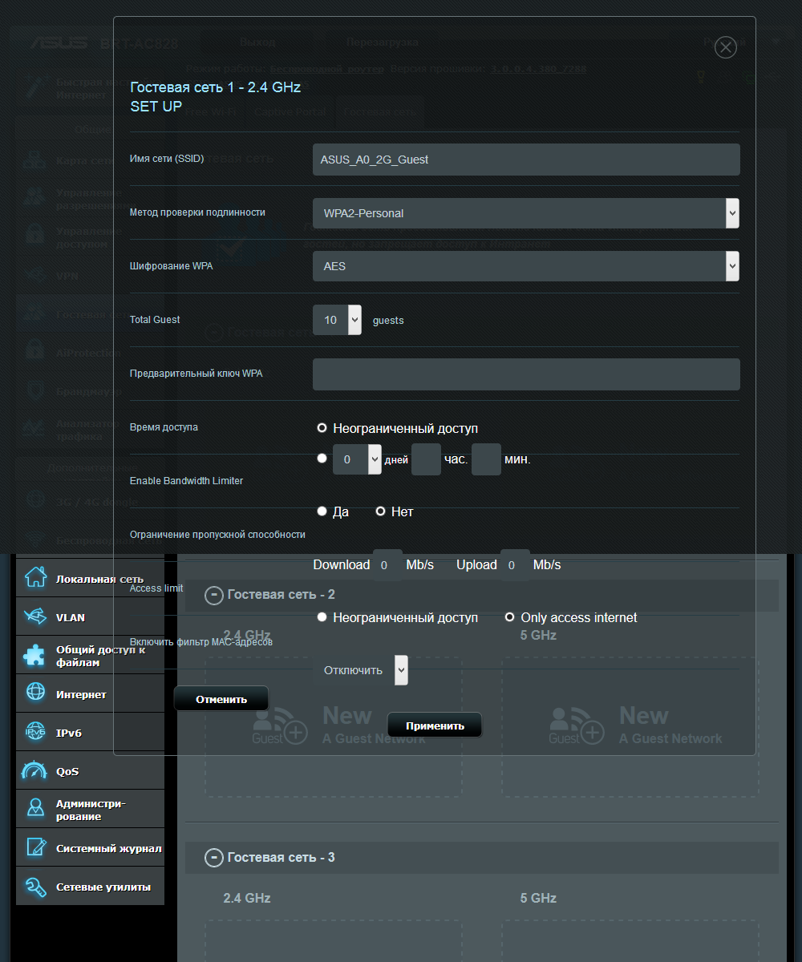The height and width of the screenshot is (962, 802).
Task: Open the QoS gauge icon
Action: coord(35,770)
